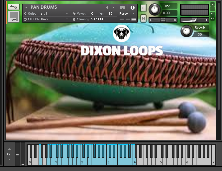Click the Tune knob

[x=154, y=9]
